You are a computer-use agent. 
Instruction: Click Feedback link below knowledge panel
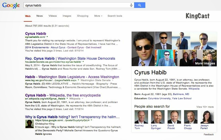(x=209, y=135)
